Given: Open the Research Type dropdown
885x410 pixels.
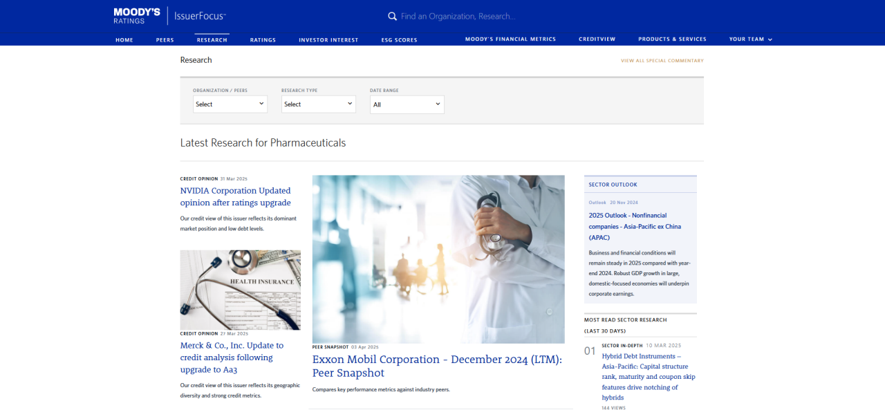Looking at the screenshot, I should 319,104.
